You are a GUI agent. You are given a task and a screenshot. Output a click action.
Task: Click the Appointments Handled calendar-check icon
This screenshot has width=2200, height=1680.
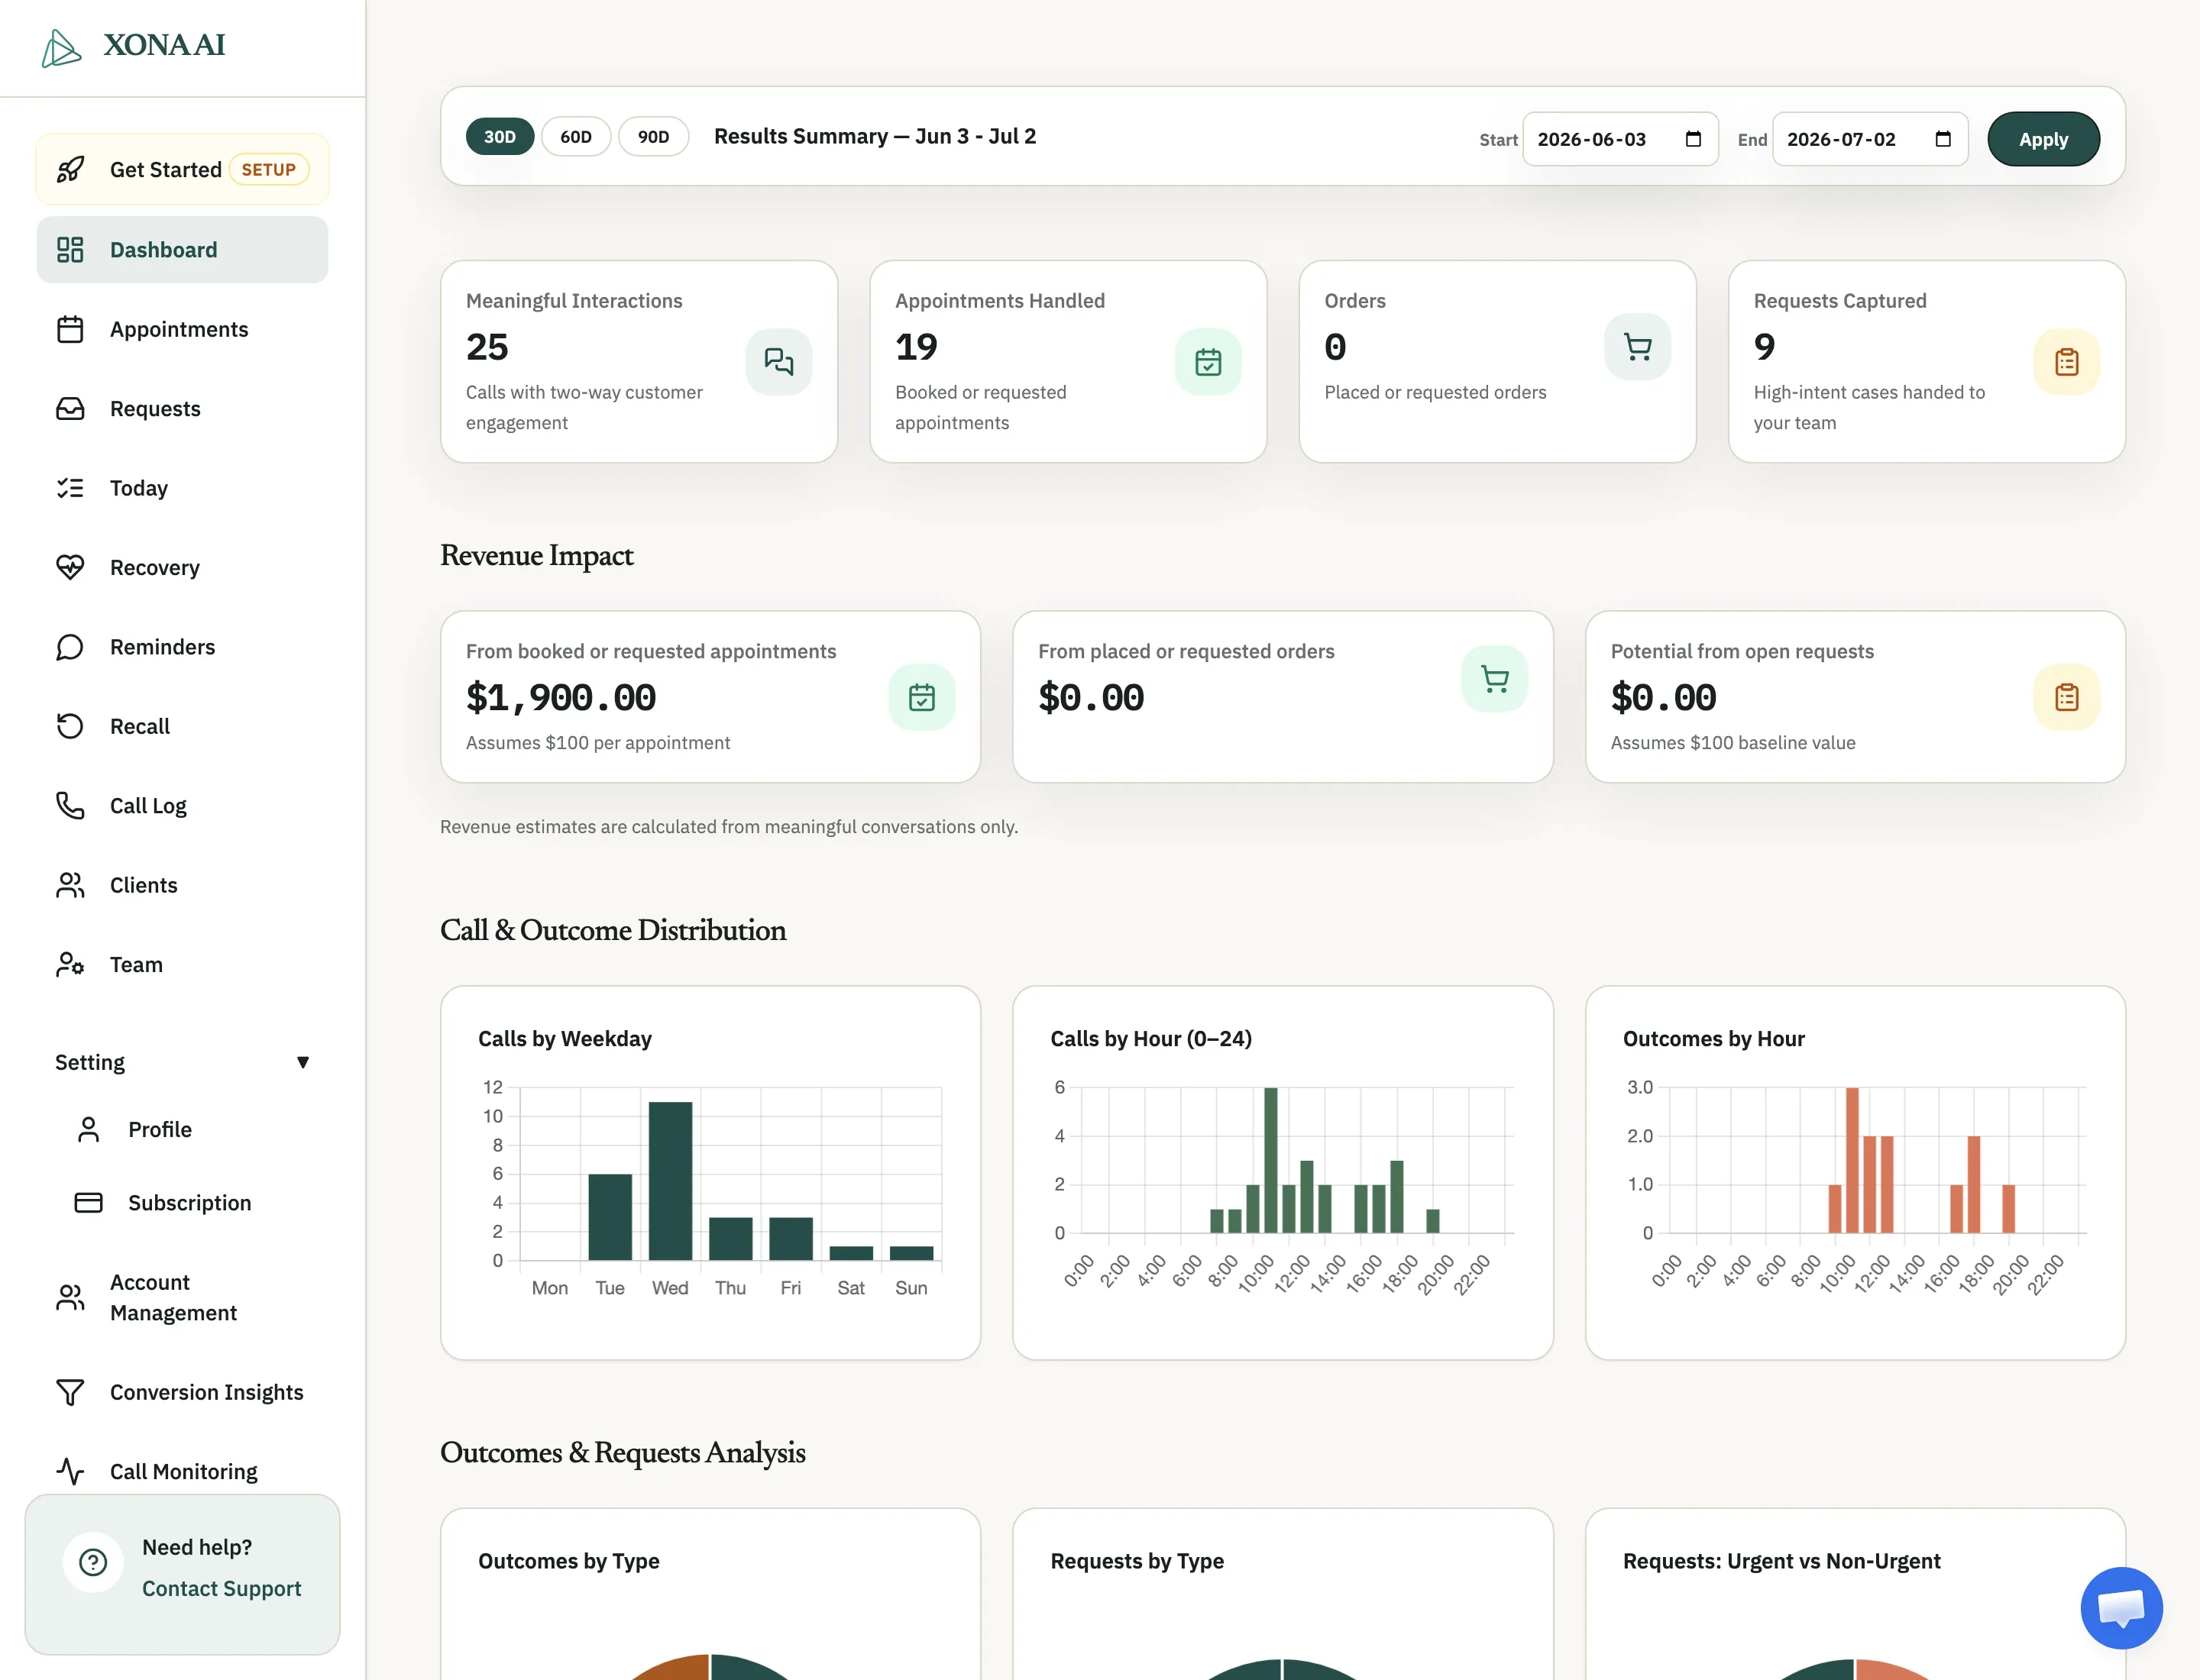coord(1208,361)
